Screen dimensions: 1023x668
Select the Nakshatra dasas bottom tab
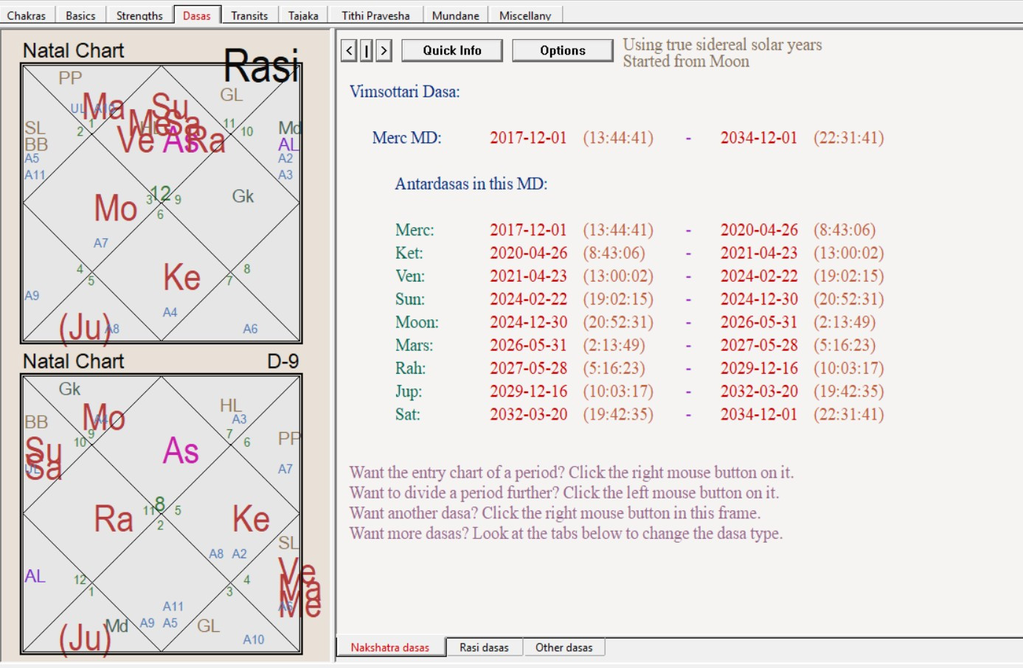[390, 647]
